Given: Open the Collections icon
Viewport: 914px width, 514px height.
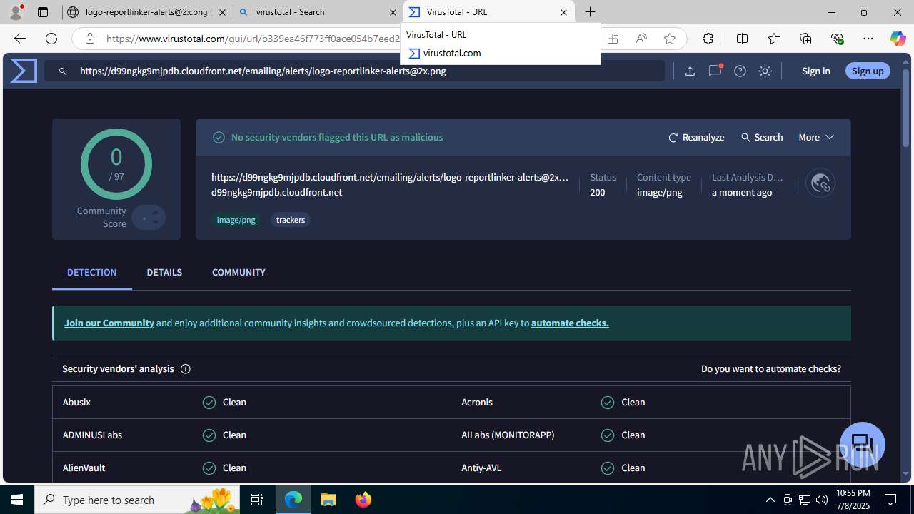Looking at the screenshot, I should [x=805, y=39].
